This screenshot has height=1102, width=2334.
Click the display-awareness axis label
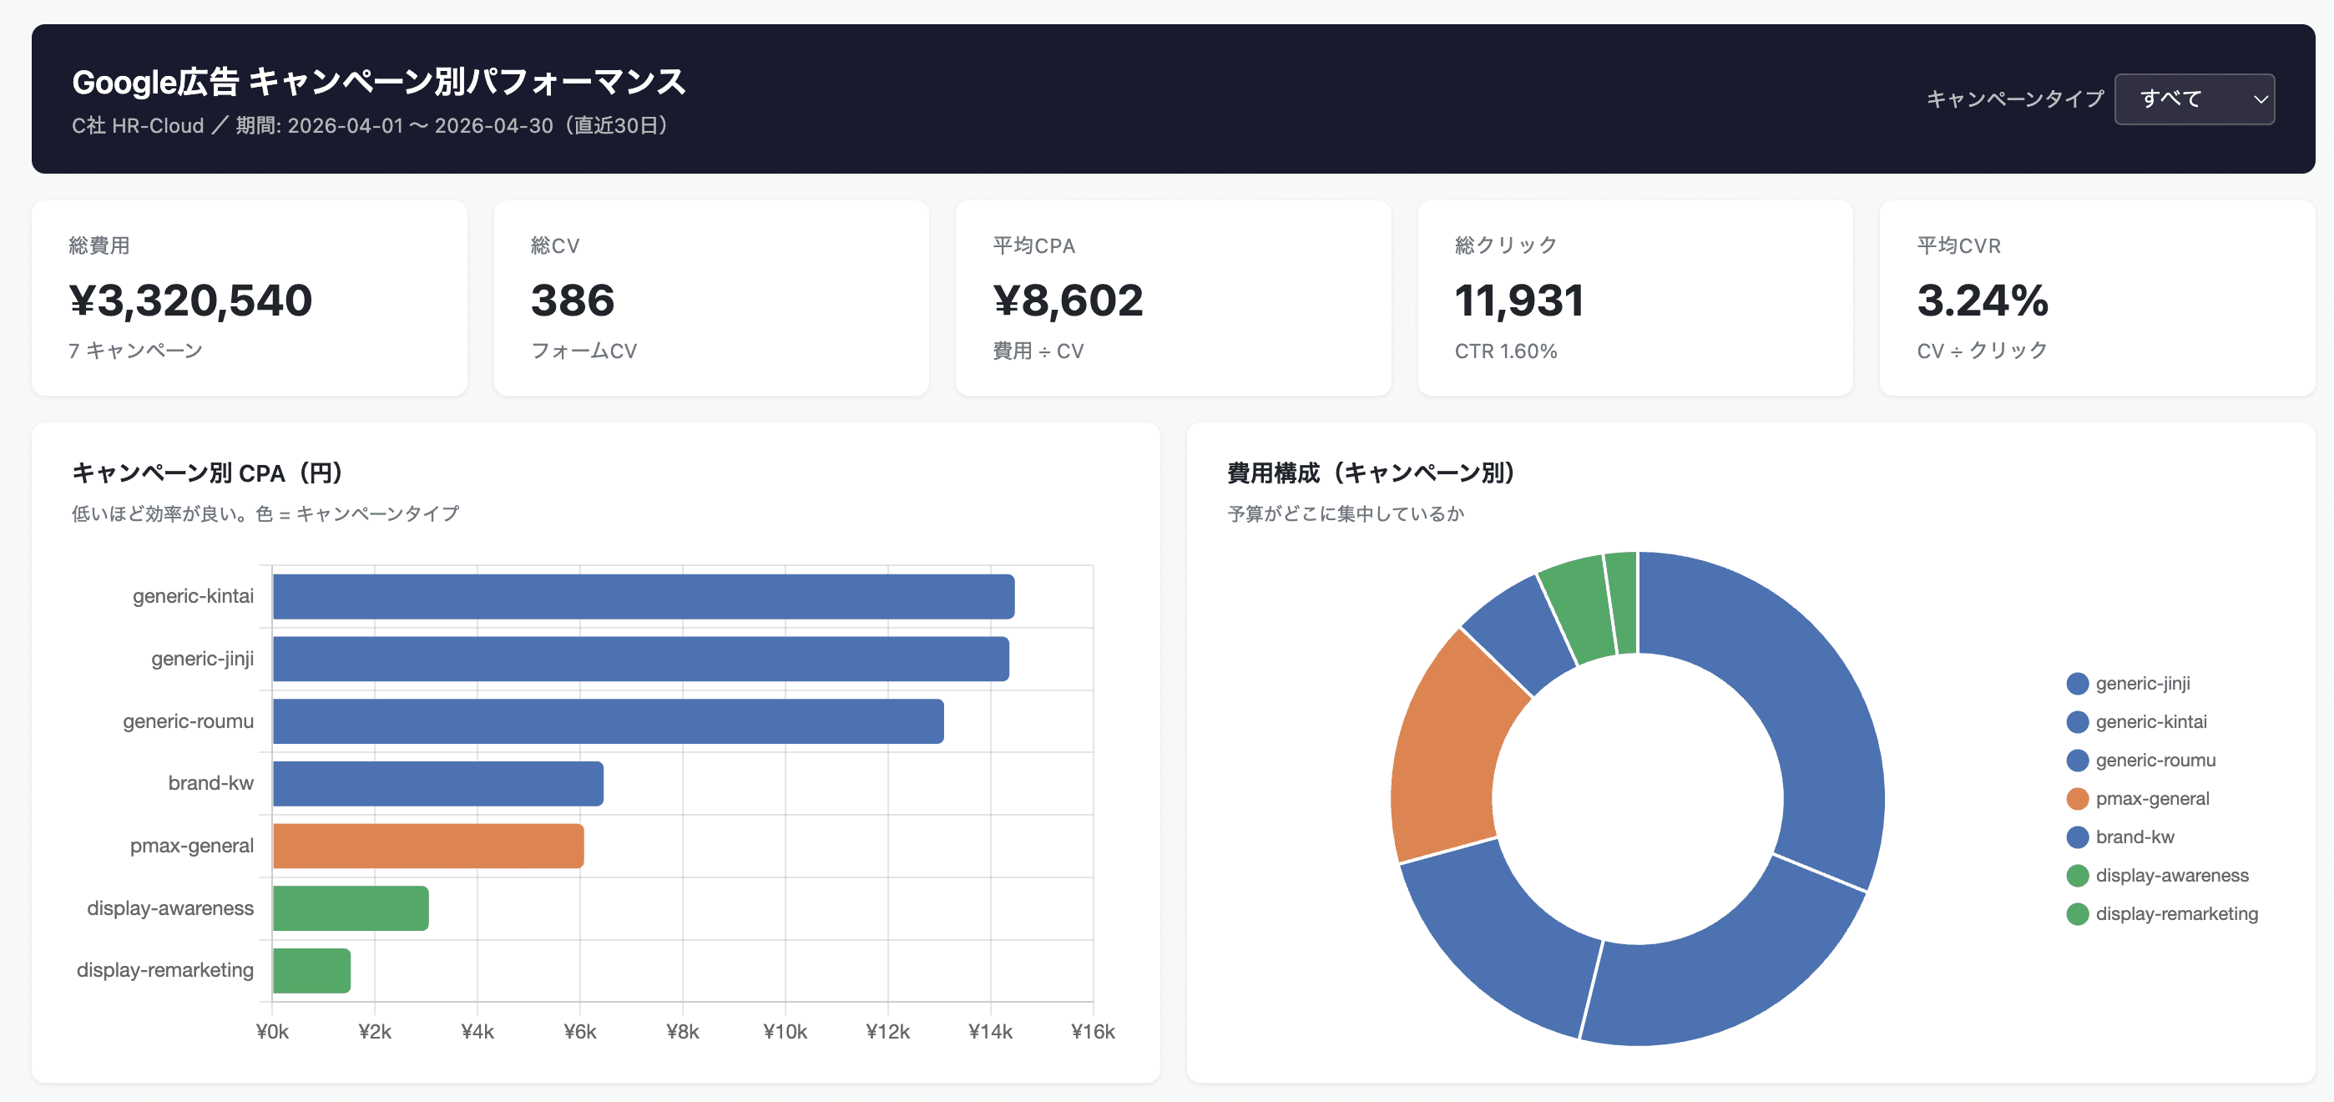(170, 908)
